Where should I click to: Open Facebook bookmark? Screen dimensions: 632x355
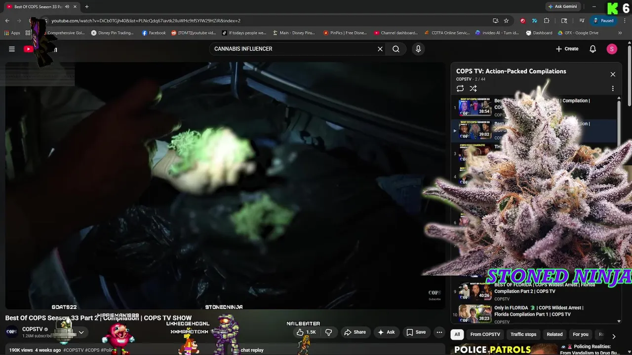154,33
